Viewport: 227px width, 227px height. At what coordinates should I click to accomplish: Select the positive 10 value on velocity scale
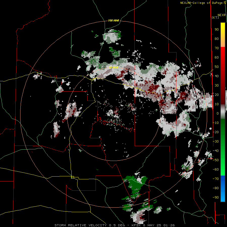click(217, 104)
